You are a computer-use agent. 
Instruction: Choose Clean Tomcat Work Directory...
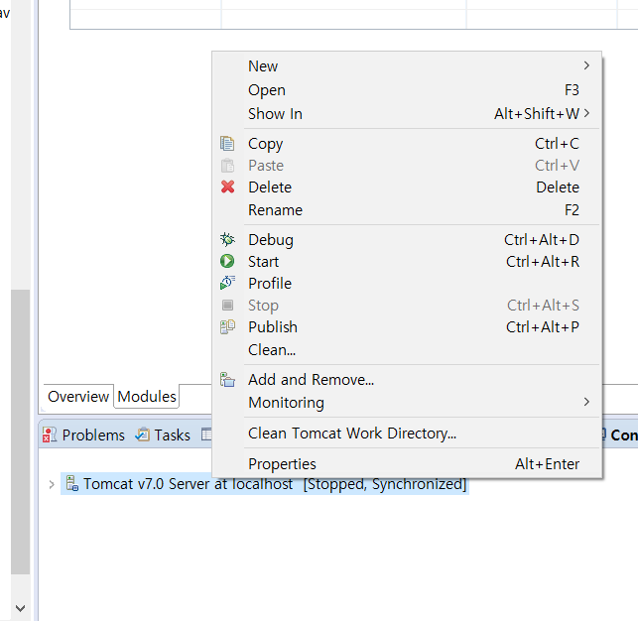point(407,434)
